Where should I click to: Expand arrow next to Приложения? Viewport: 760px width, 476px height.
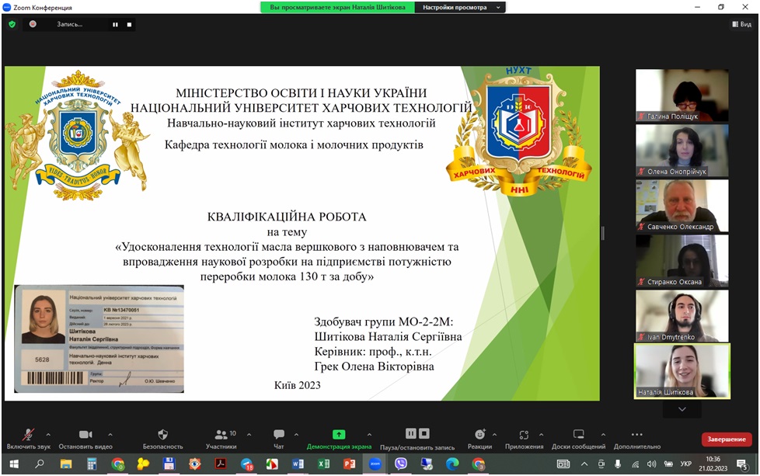tap(541, 434)
